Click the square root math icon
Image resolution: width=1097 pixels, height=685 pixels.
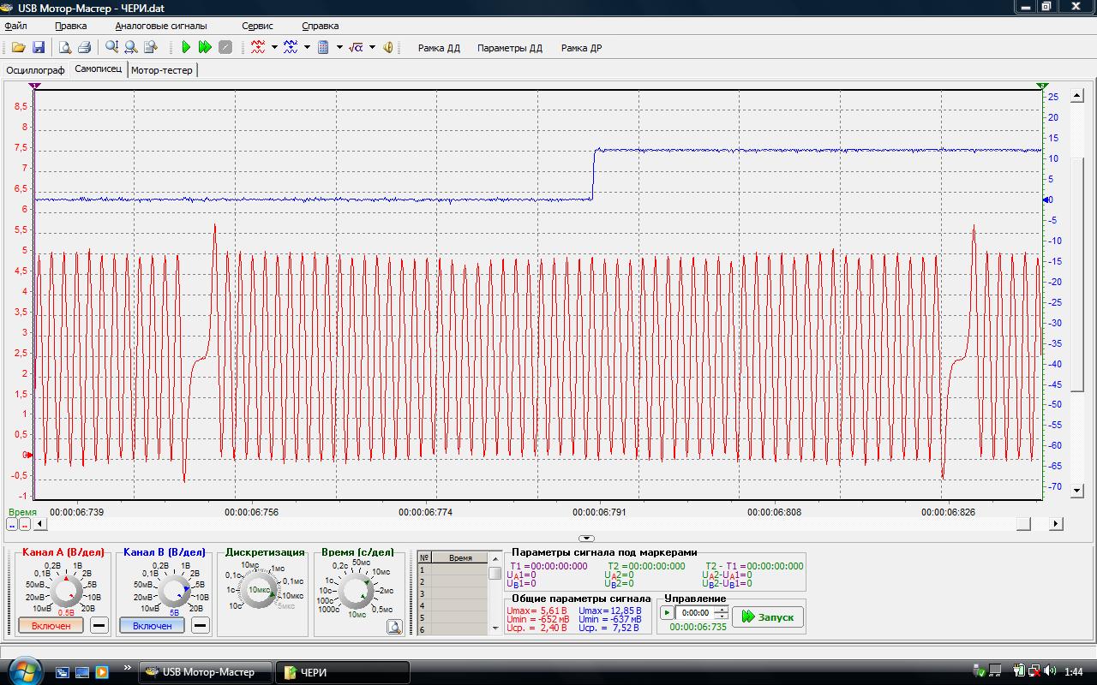click(x=356, y=48)
